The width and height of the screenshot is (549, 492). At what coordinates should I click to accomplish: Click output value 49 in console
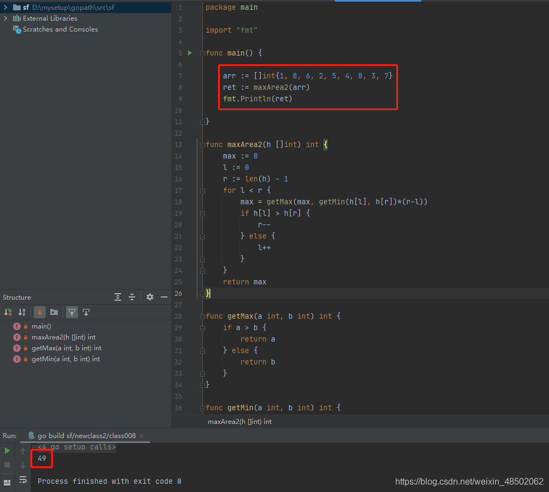[x=42, y=458]
